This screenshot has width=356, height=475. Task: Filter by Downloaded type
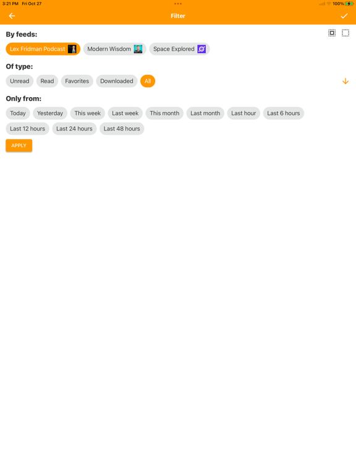tap(117, 81)
